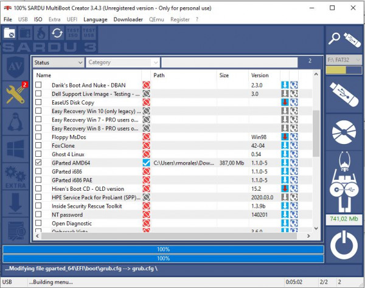The image size is (365, 288).
Task: Check the FoxClone checkbox
Action: (38, 145)
